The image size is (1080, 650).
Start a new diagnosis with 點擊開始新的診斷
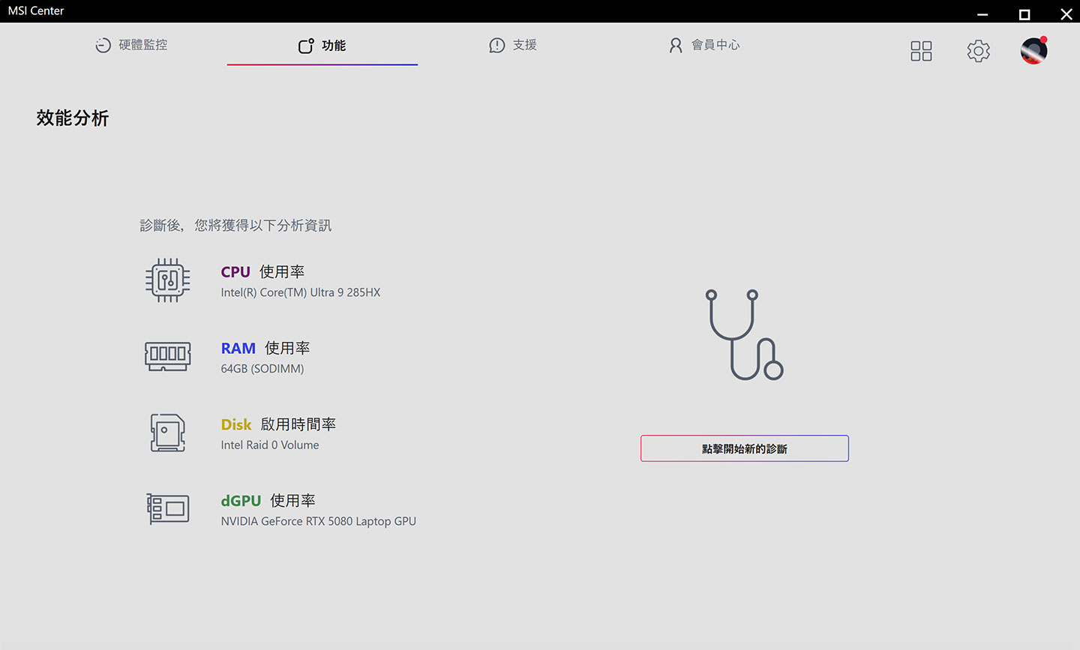tap(745, 448)
